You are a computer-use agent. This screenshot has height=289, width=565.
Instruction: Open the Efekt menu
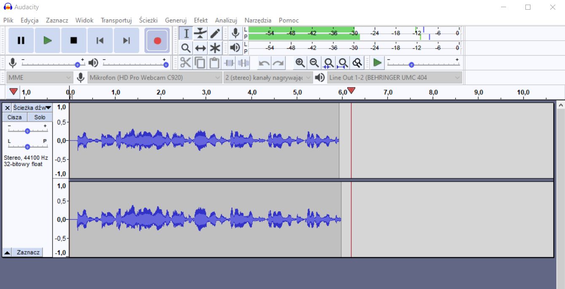click(x=201, y=20)
